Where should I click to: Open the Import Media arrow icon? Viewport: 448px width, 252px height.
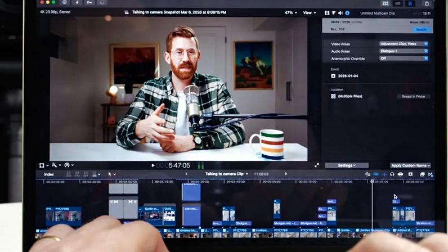77,2
